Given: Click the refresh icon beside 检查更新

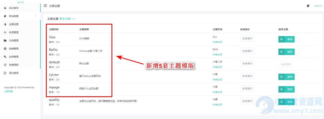Looking at the screenshot, I should (5, 65).
